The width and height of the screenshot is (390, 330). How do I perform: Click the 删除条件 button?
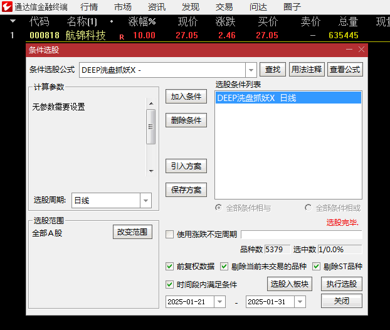pos(186,120)
